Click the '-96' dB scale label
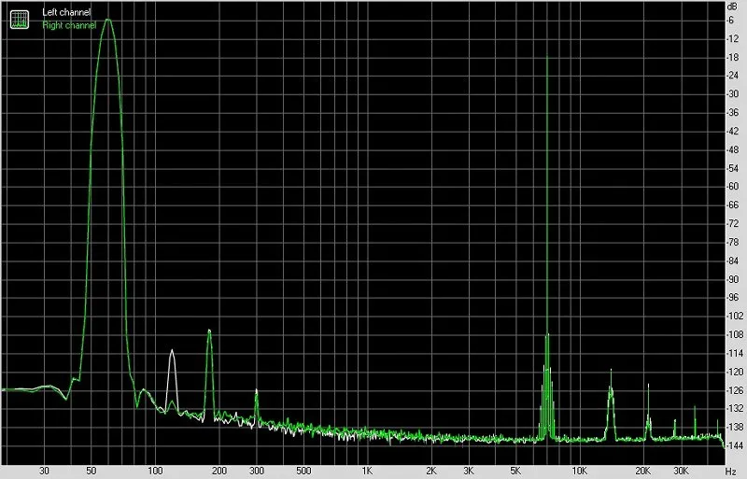 tap(732, 298)
